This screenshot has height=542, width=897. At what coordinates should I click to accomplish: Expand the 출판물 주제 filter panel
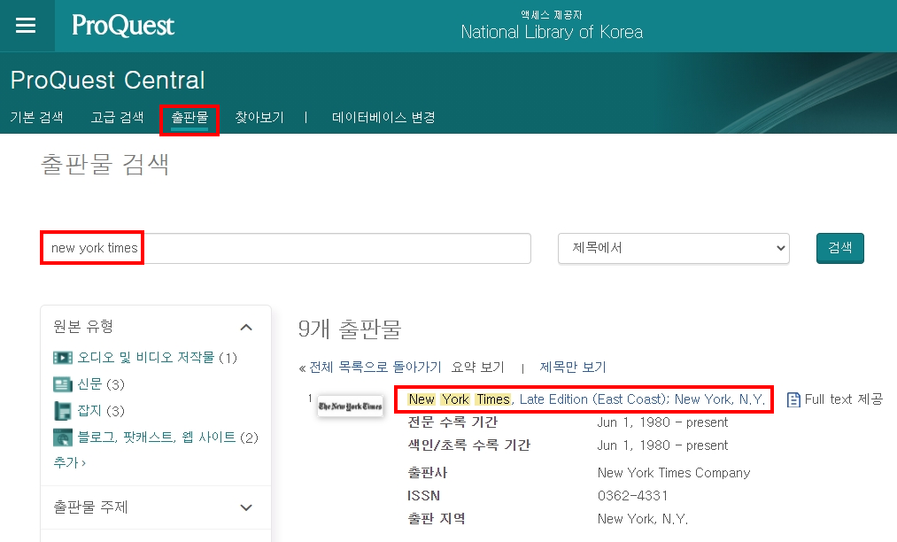[246, 507]
